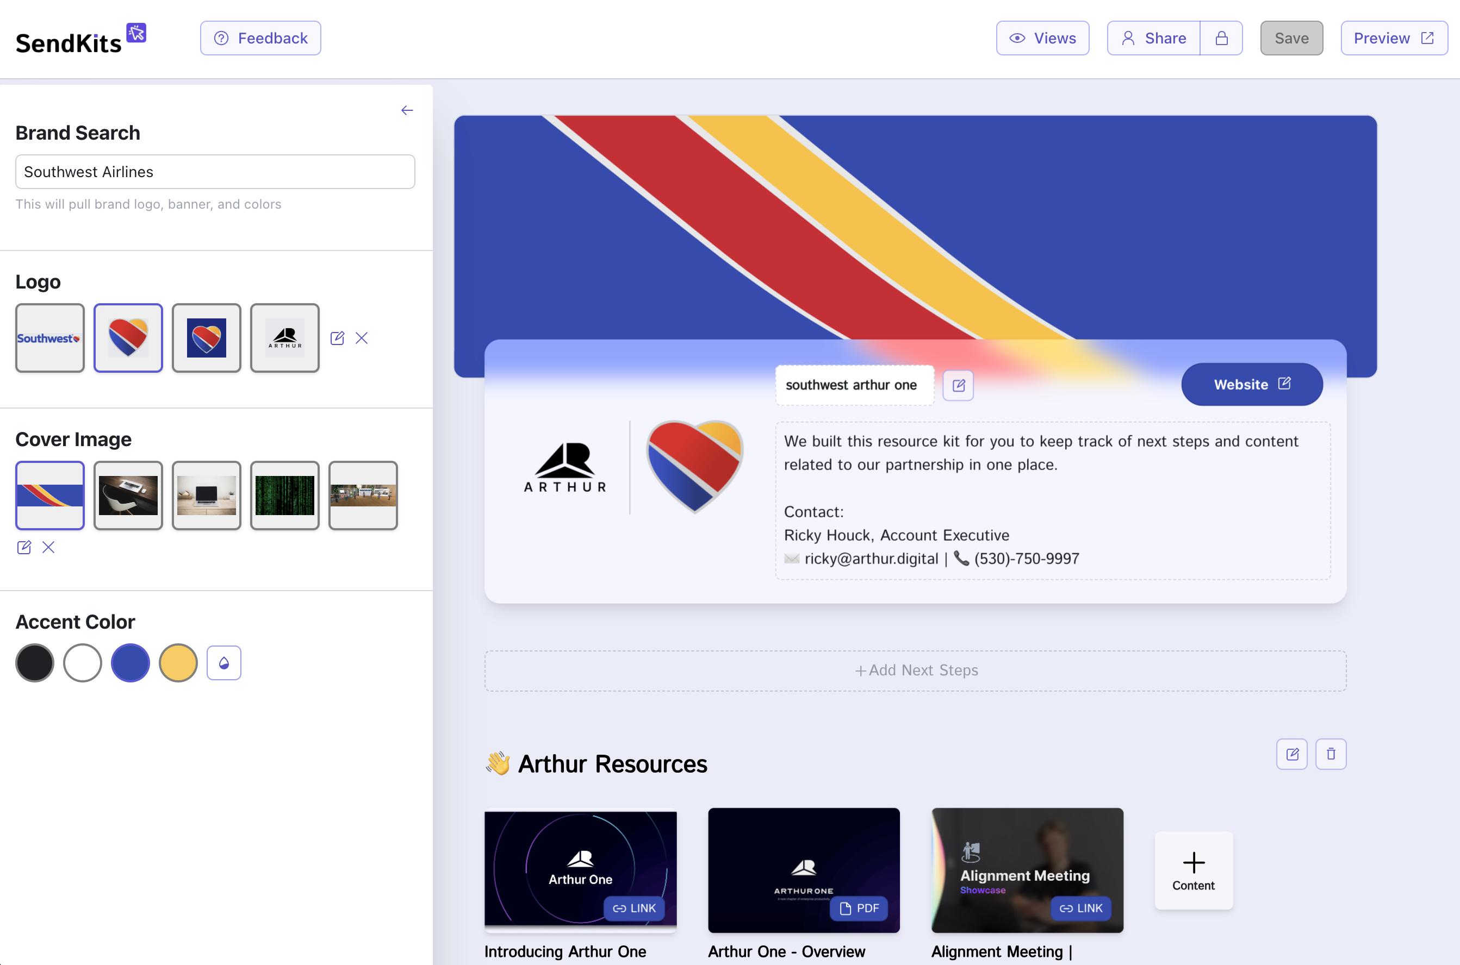1460x965 pixels.
Task: Focus the Brand Search input field
Action: coord(215,172)
